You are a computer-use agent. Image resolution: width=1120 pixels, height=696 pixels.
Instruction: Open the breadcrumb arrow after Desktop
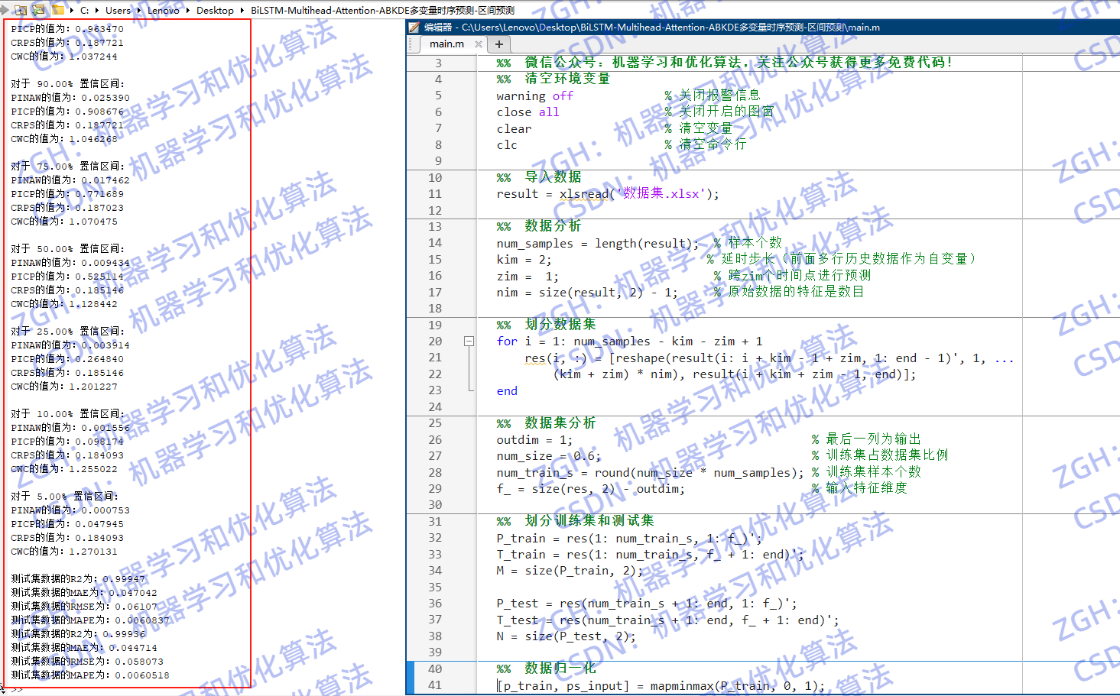point(241,11)
